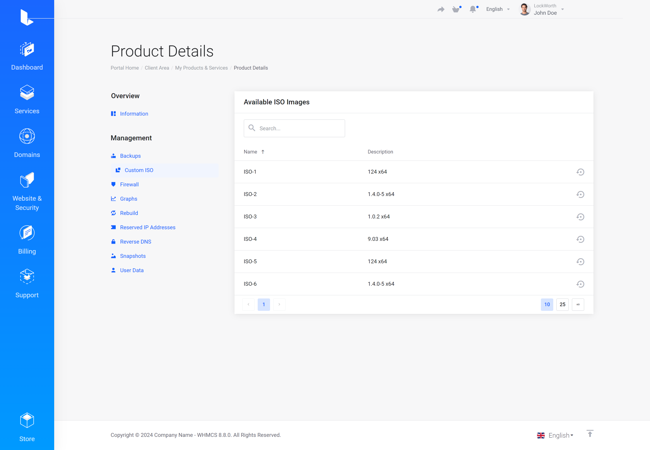This screenshot has height=450, width=650.
Task: Open the shopping basket icon
Action: (x=457, y=9)
